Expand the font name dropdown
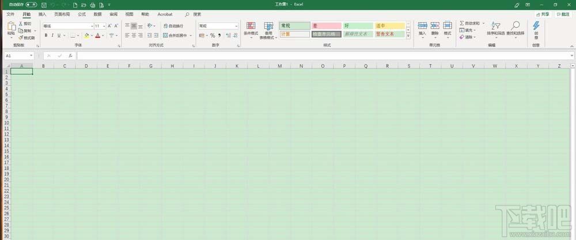This screenshot has height=240, width=576. 92,26
